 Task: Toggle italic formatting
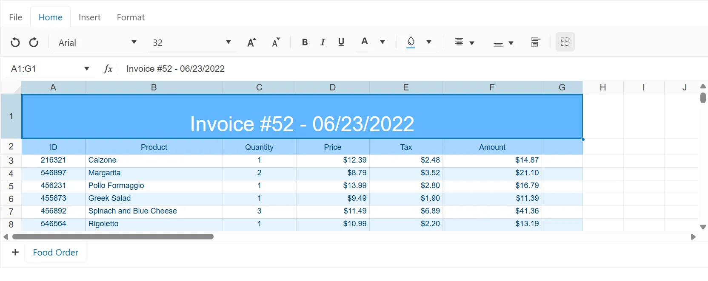pyautogui.click(x=323, y=42)
